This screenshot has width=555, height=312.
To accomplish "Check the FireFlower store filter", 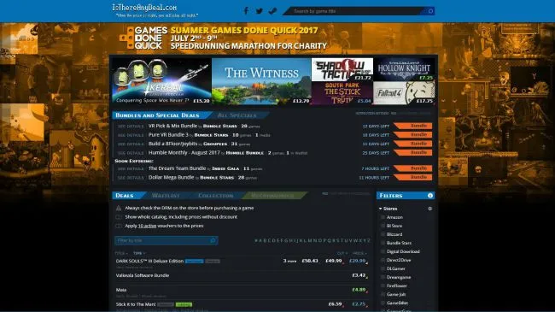I will tap(383, 286).
